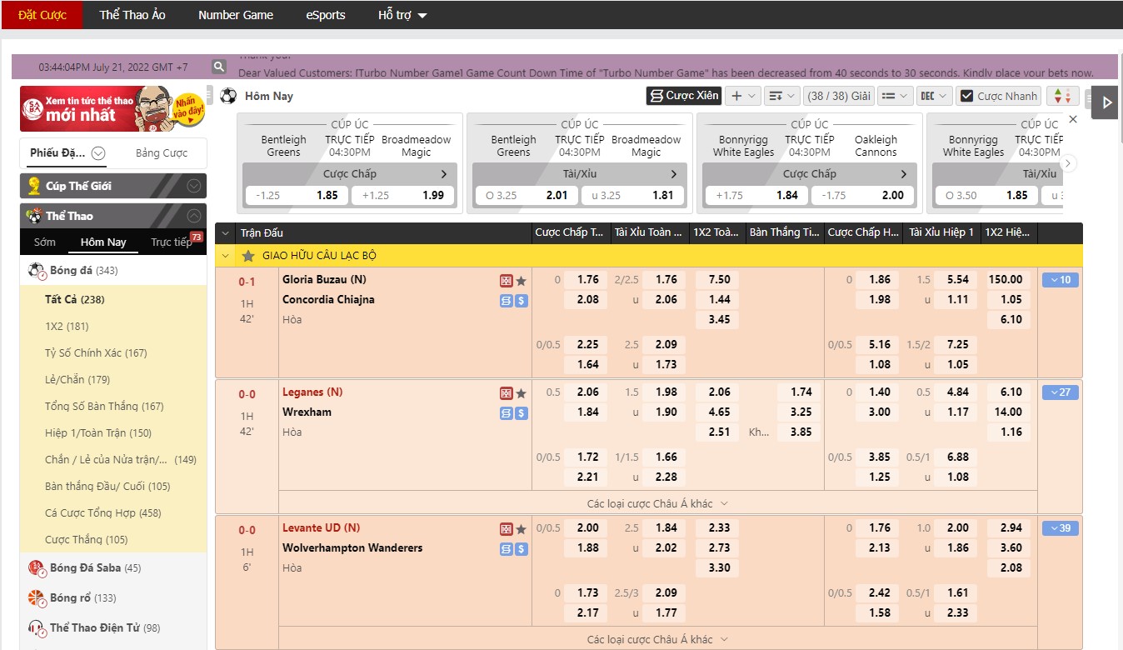Expand the 10 more markets for Gloria Buzau

click(x=1061, y=280)
